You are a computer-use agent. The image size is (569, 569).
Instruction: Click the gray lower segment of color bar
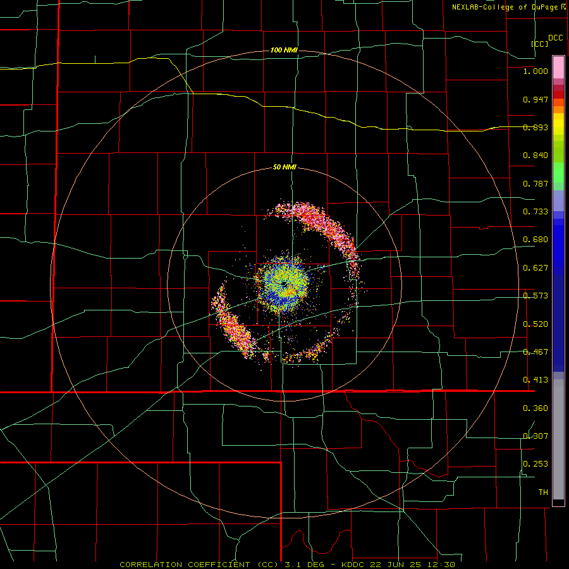(558, 439)
